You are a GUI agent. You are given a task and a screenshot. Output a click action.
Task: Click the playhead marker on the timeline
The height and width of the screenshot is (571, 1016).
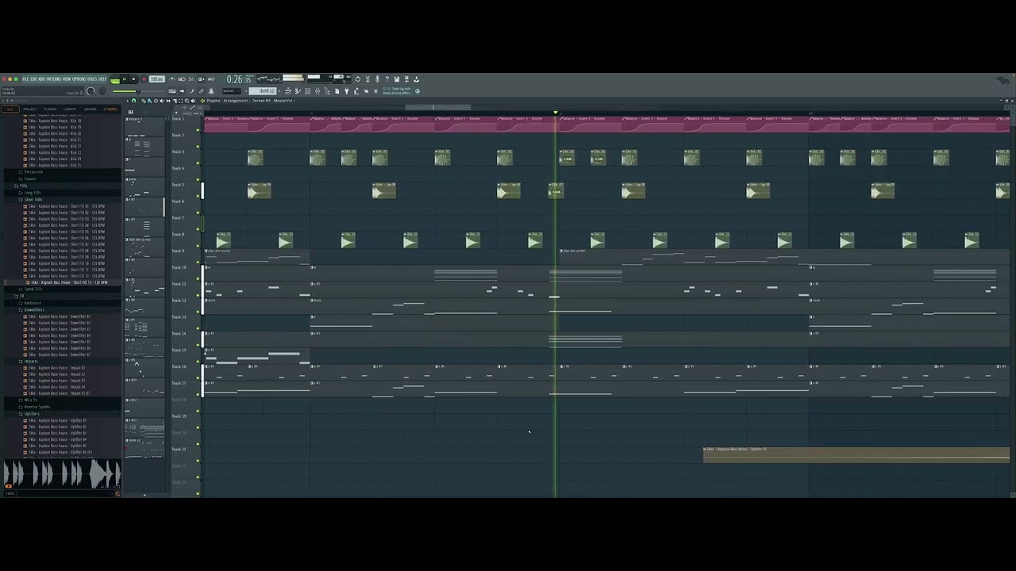coord(556,113)
